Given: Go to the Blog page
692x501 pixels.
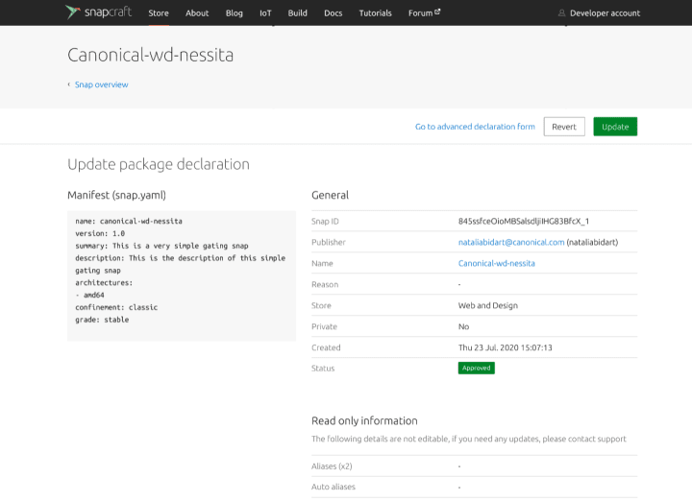Looking at the screenshot, I should click(x=234, y=13).
